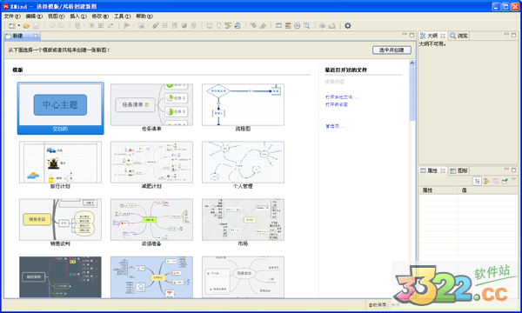Click the Undo toolbar icon
Image resolution: width=522 pixels, height=313 pixels.
click(x=52, y=25)
